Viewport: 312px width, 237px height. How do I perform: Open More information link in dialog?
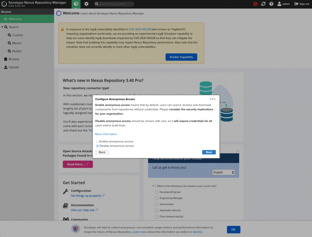[x=106, y=134]
